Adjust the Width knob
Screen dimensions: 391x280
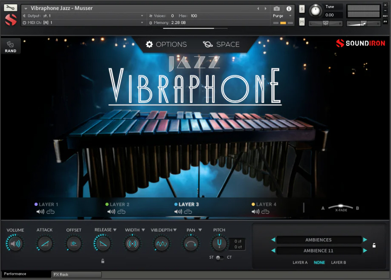132,244
